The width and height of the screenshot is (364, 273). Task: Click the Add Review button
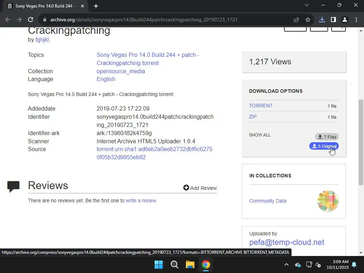click(200, 188)
